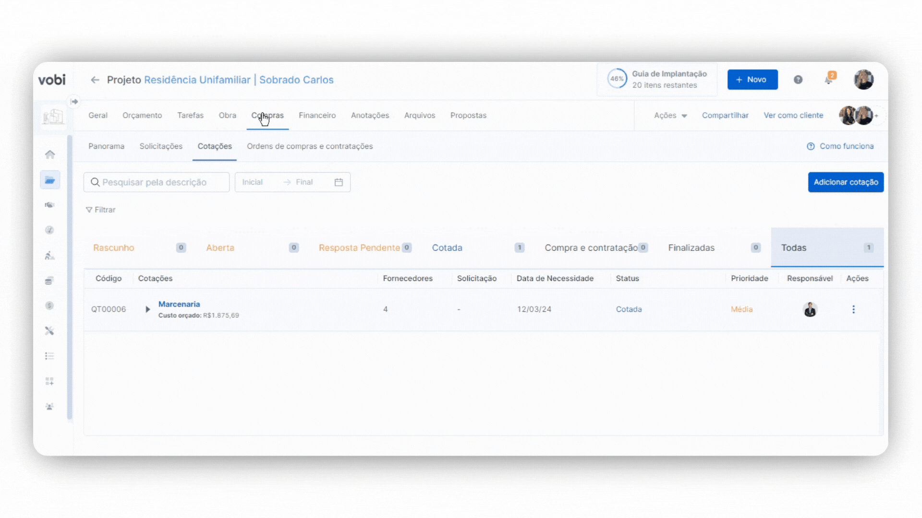Click the open-folder projects sidebar icon

coord(50,180)
